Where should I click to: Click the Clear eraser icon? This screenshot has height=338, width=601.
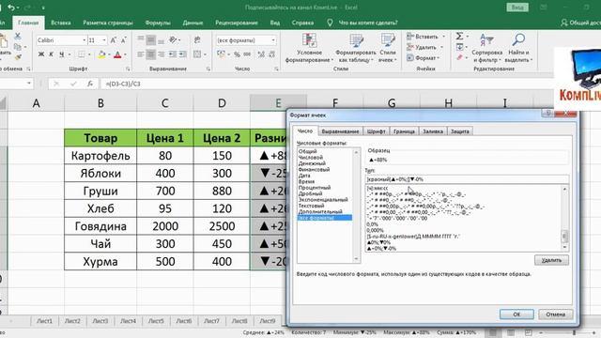pos(459,57)
